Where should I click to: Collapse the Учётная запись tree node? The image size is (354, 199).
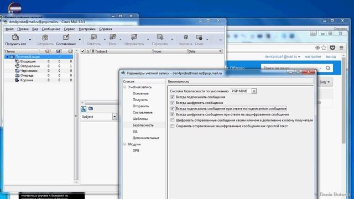pos(125,87)
